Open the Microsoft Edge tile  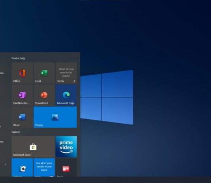coord(66,95)
